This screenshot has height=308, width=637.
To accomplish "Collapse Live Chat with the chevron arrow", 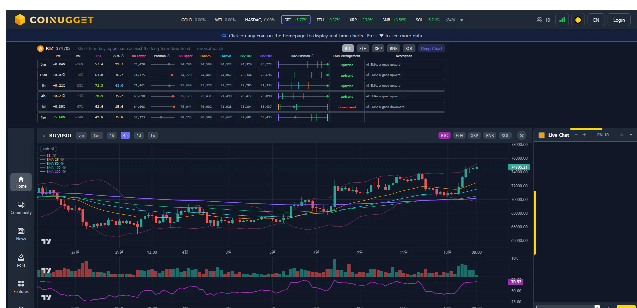I will [631, 135].
